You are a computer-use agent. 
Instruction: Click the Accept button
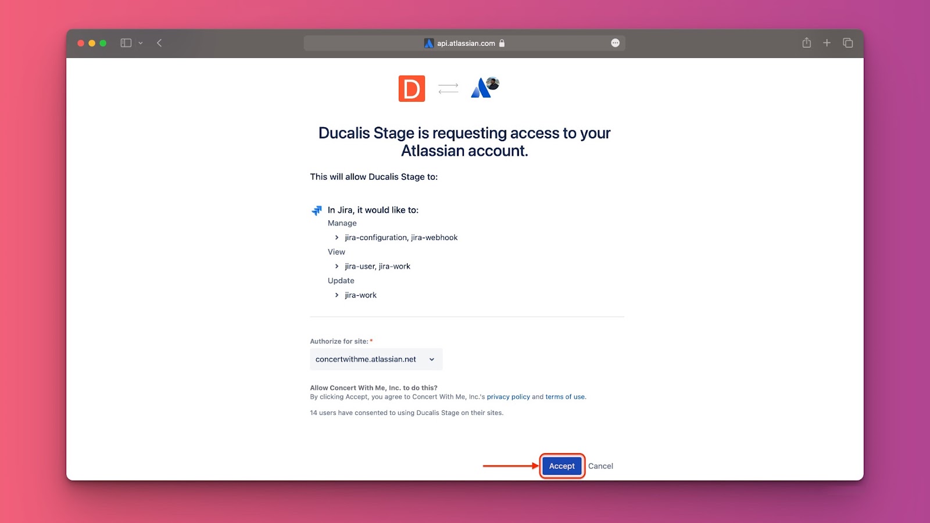561,466
